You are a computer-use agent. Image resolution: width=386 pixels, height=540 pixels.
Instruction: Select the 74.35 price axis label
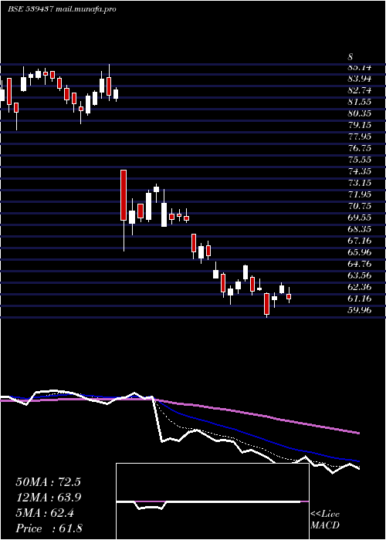point(360,171)
